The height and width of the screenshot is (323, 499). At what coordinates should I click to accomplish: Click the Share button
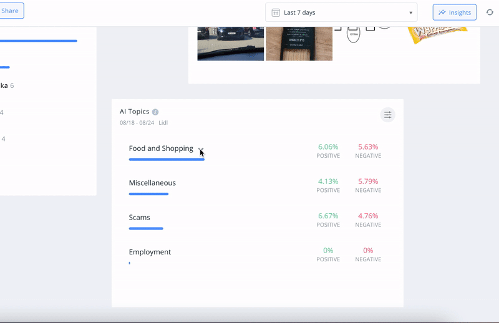[11, 11]
